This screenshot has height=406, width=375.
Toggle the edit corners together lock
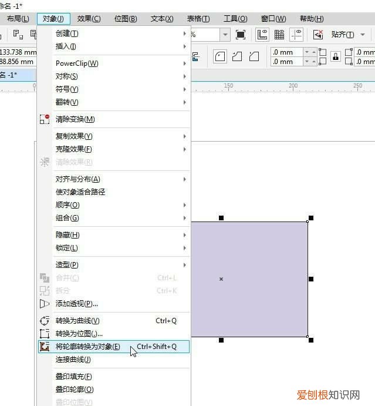coord(336,56)
